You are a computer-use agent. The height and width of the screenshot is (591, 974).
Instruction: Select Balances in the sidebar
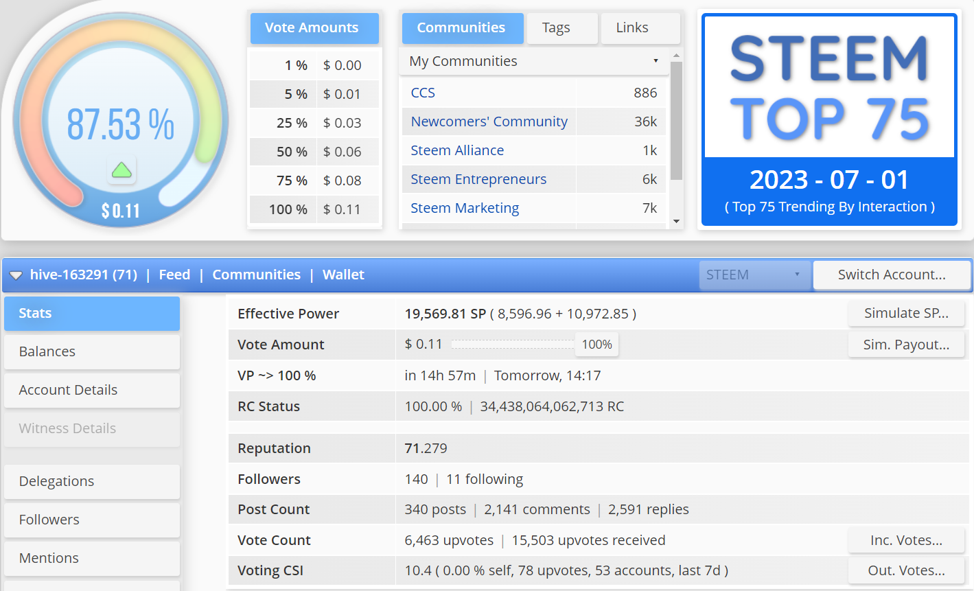(x=91, y=351)
